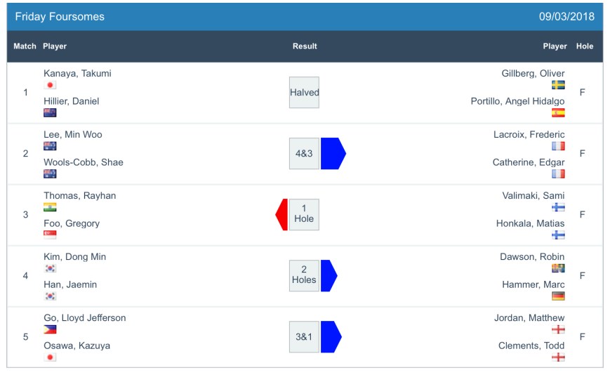Click the Japan flag under Kanaya, Takumi
Screen dimensions: 610x375
(50, 85)
